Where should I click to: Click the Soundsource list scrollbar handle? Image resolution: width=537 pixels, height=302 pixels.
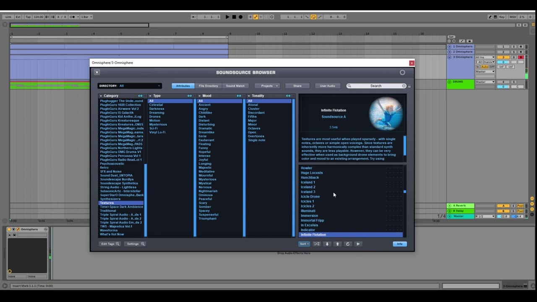click(405, 192)
